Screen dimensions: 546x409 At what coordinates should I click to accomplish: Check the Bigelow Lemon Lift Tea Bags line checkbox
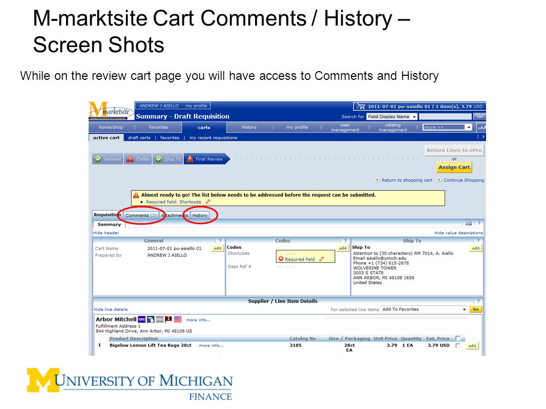tap(458, 346)
